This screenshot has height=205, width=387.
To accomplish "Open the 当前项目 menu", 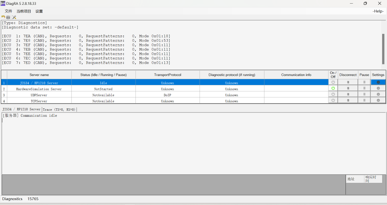I will (24, 11).
